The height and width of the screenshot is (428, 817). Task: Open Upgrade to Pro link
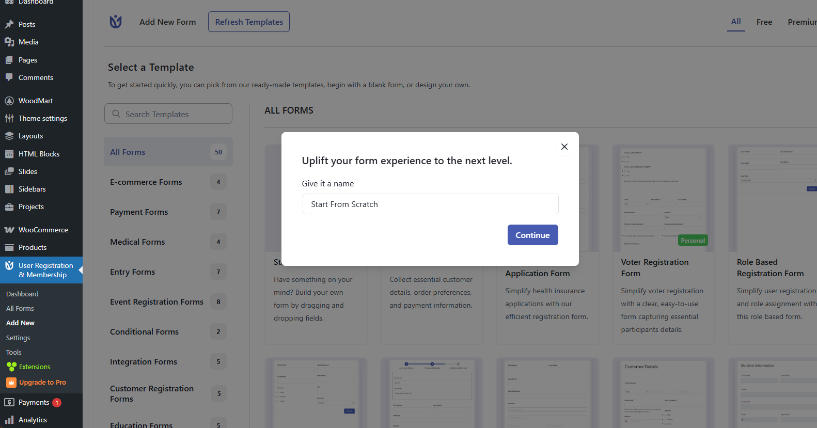pyautogui.click(x=42, y=383)
